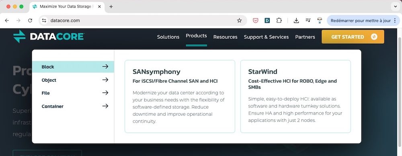This screenshot has height=156, width=402.
Task: Open the Pocket extension icon
Action: pyautogui.click(x=256, y=21)
